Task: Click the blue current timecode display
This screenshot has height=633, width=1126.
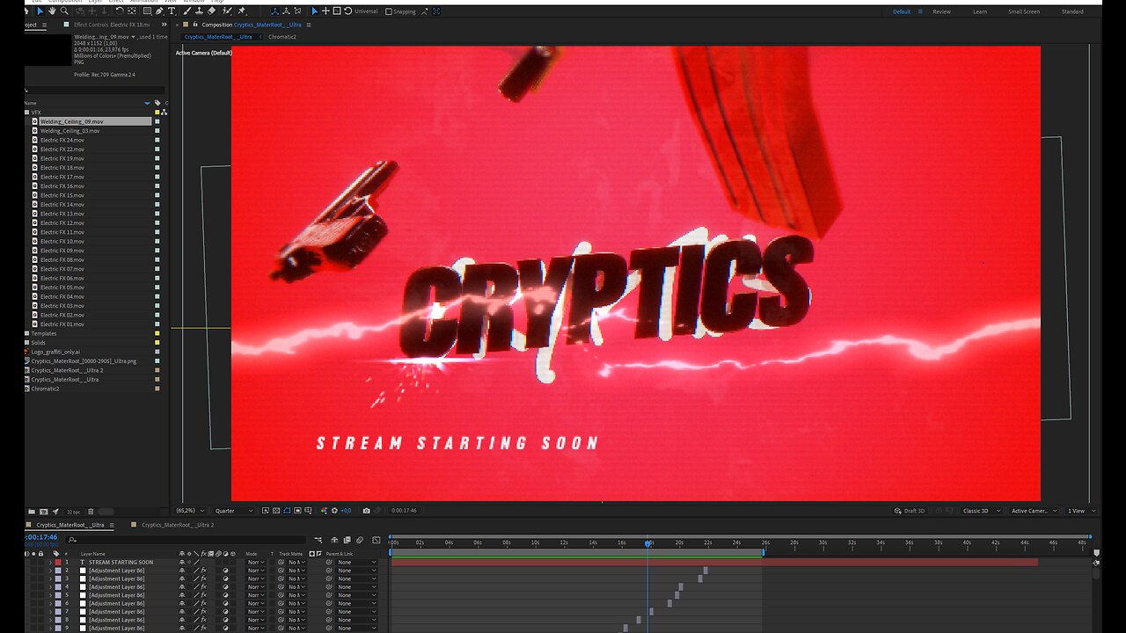Action: pyautogui.click(x=41, y=537)
